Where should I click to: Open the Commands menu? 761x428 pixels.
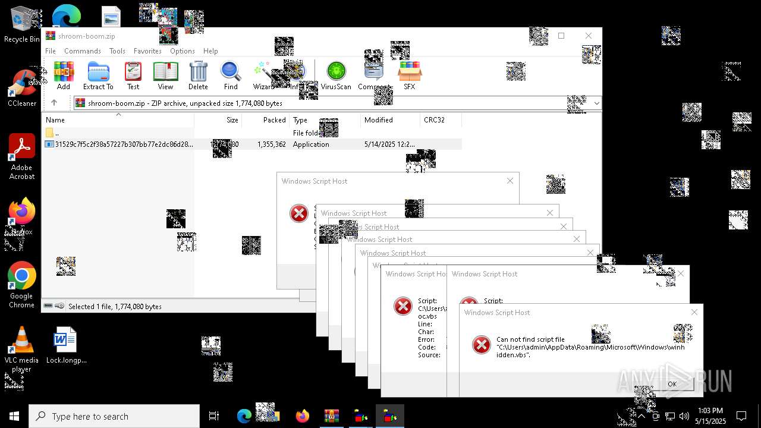83,51
